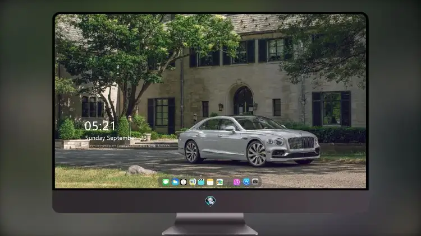
Task: Open the yellow Notes app icon
Action: point(210,182)
